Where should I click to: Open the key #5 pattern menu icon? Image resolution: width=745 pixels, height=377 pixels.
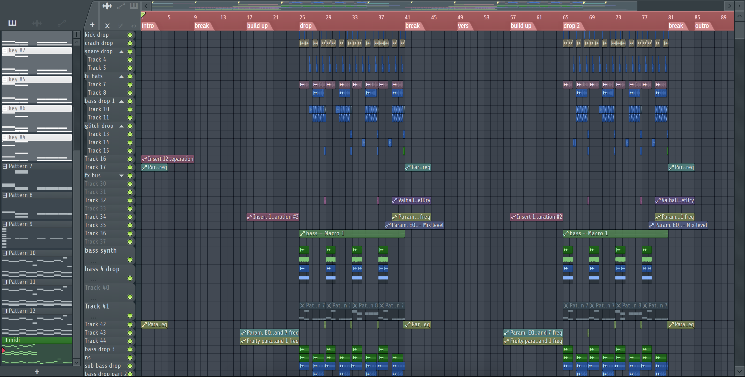coord(5,79)
